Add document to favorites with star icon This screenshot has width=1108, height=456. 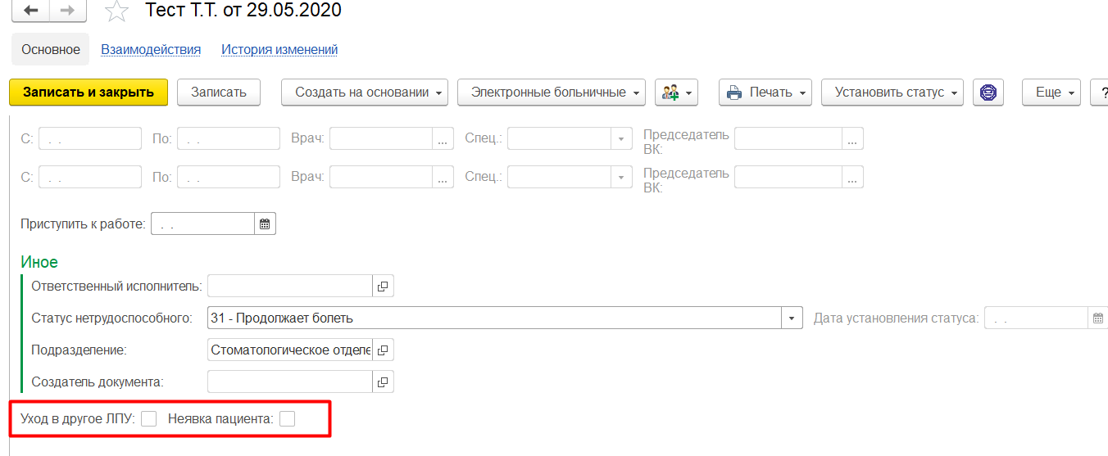(x=117, y=11)
